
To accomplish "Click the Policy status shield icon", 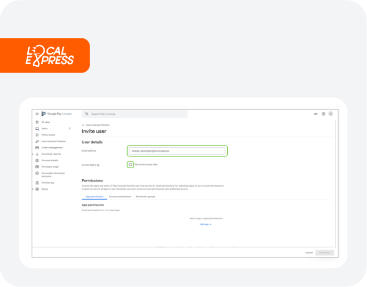I will point(37,135).
